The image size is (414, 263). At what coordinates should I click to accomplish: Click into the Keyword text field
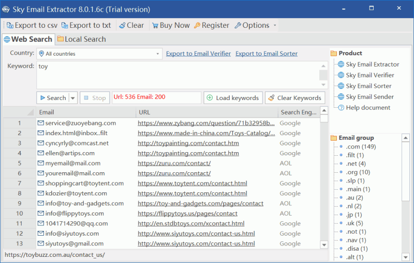pos(178,75)
